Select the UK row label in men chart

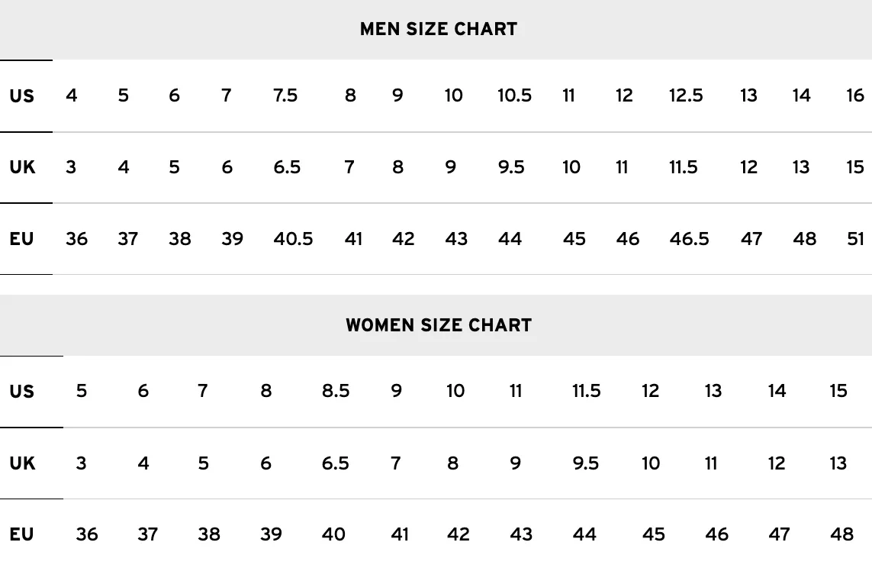(22, 167)
